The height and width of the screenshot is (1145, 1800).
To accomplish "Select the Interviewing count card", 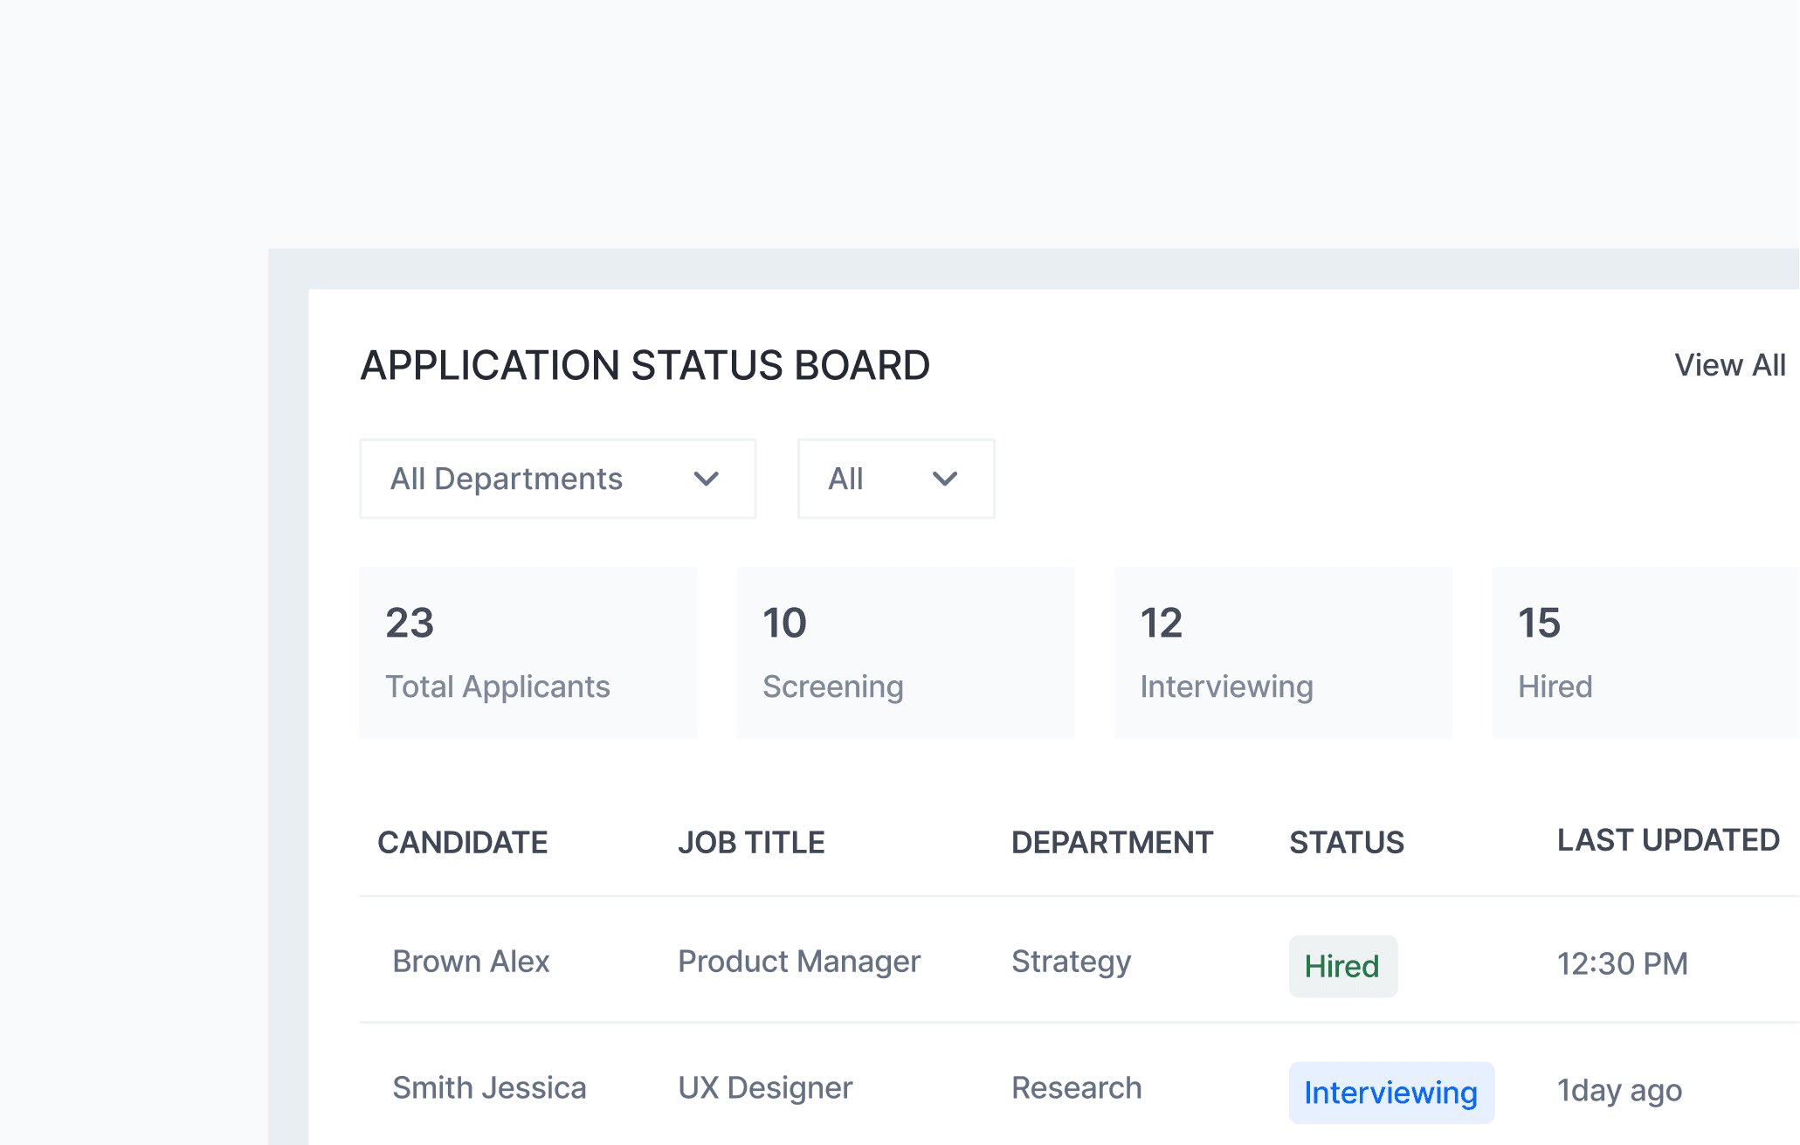I will (1282, 652).
